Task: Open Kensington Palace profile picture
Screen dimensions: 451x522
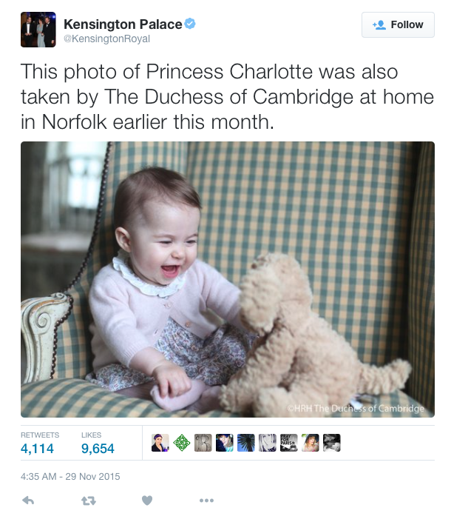Action: pyautogui.click(x=38, y=30)
